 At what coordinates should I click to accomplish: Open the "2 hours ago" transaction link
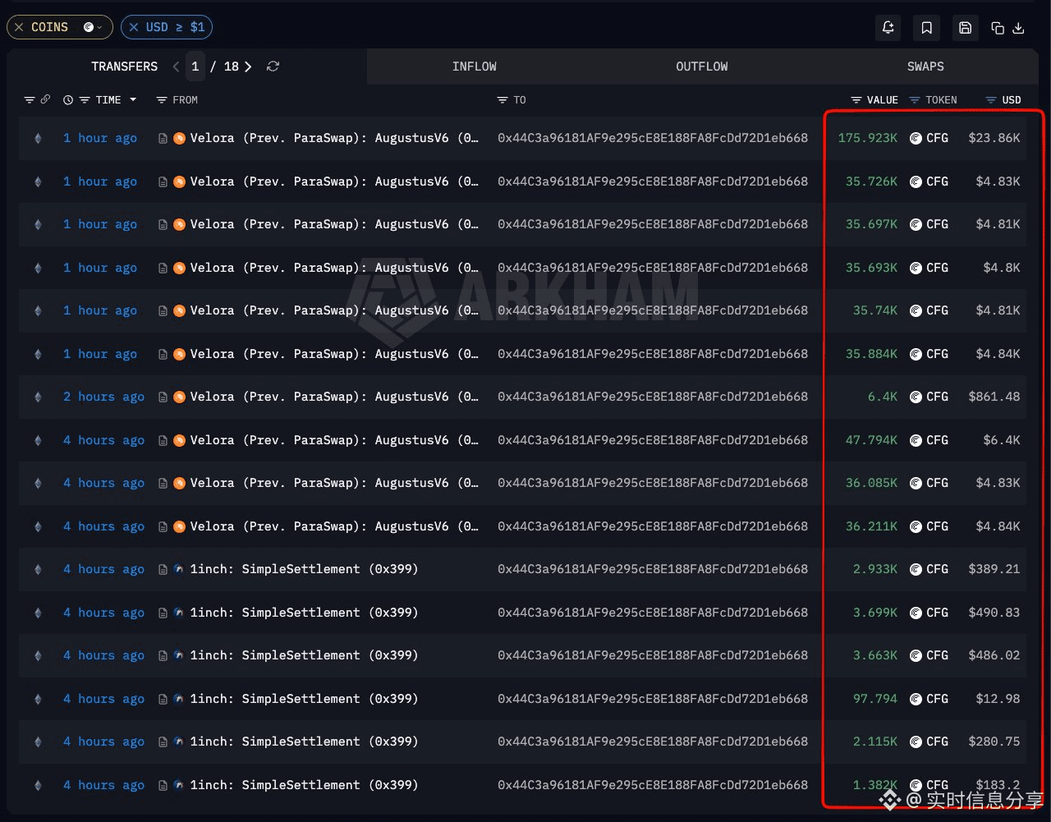click(103, 397)
